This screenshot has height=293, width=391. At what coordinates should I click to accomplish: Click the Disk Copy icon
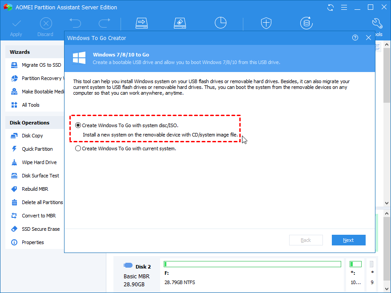[14, 136]
